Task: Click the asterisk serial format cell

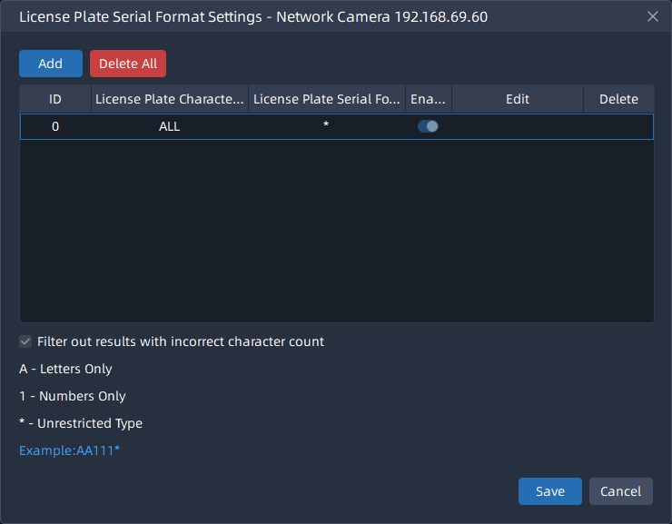Action: pyautogui.click(x=326, y=126)
